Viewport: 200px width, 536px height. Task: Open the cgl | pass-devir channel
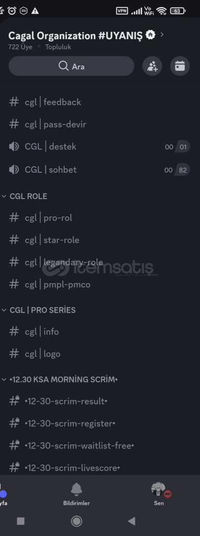coord(99,125)
